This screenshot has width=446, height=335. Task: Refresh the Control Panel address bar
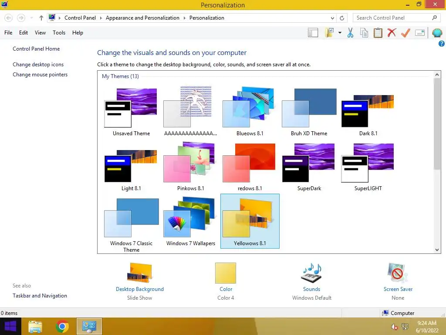point(342,18)
